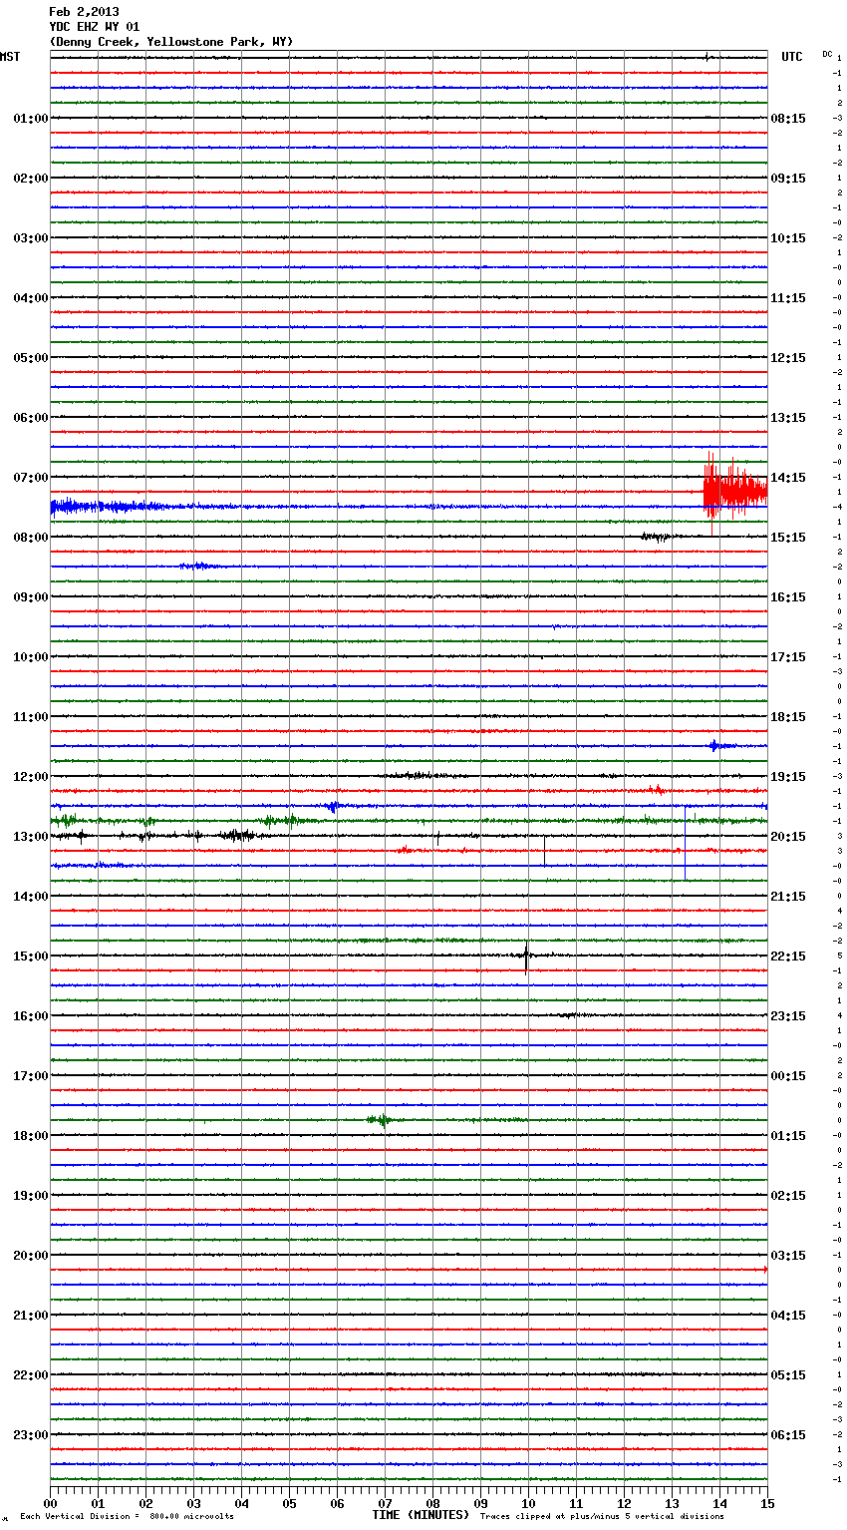Select the 17:00 MST row label
The height and width of the screenshot is (1530, 847).
click(31, 1076)
